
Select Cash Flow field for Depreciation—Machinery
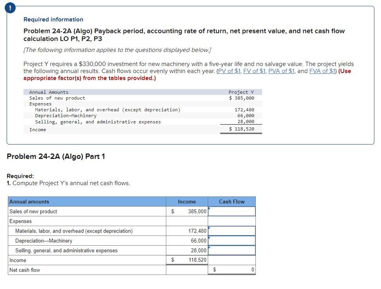point(232,241)
